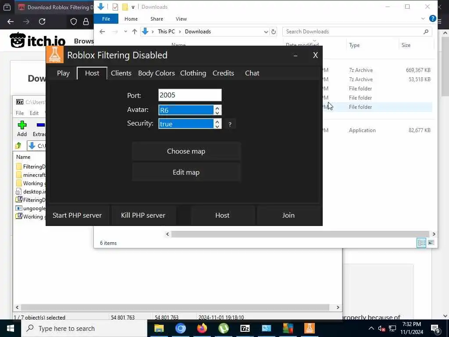Switch Explorer to details view icon
449x337 pixels.
[421, 243]
